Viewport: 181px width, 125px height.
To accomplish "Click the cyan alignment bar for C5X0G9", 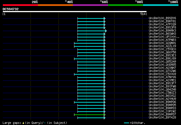I will click(90, 74).
